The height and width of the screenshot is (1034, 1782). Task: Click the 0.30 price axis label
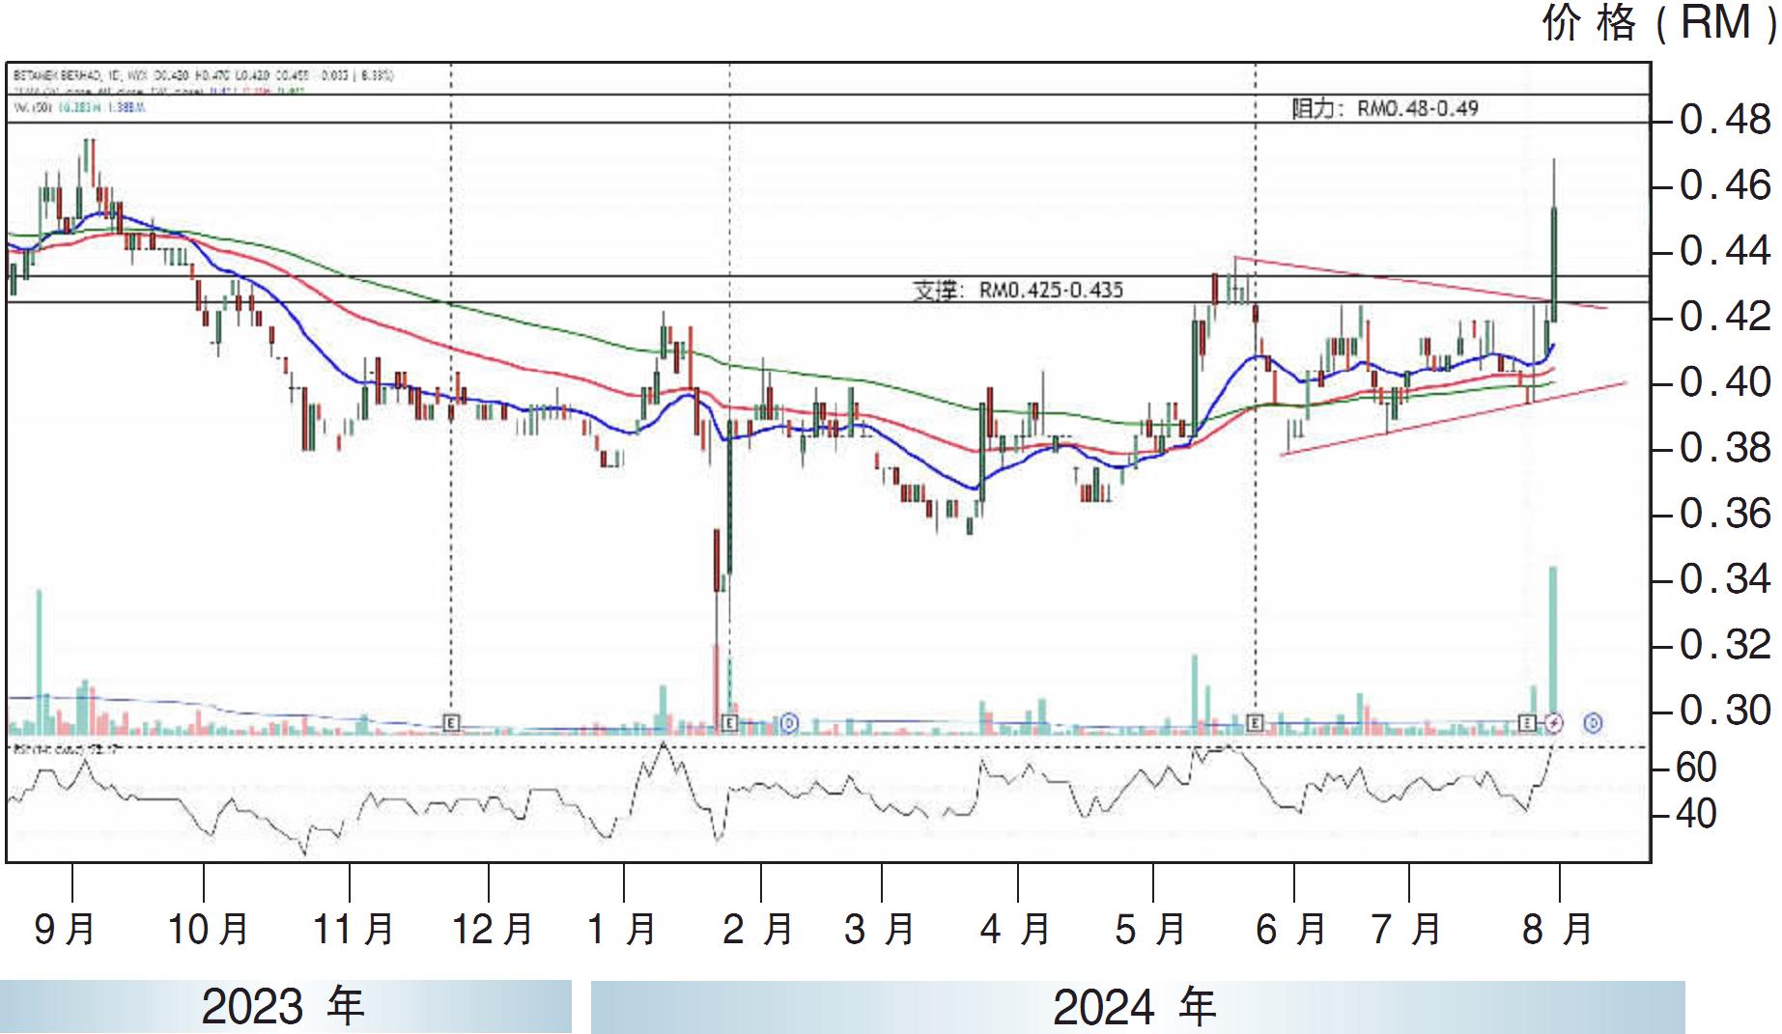1725,711
